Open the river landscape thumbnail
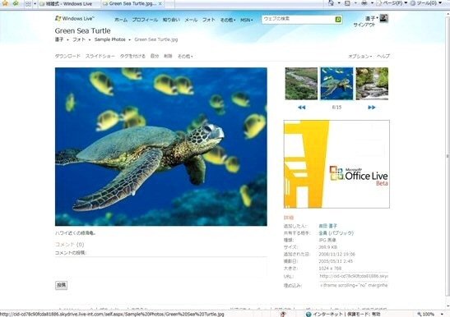 click(x=301, y=84)
